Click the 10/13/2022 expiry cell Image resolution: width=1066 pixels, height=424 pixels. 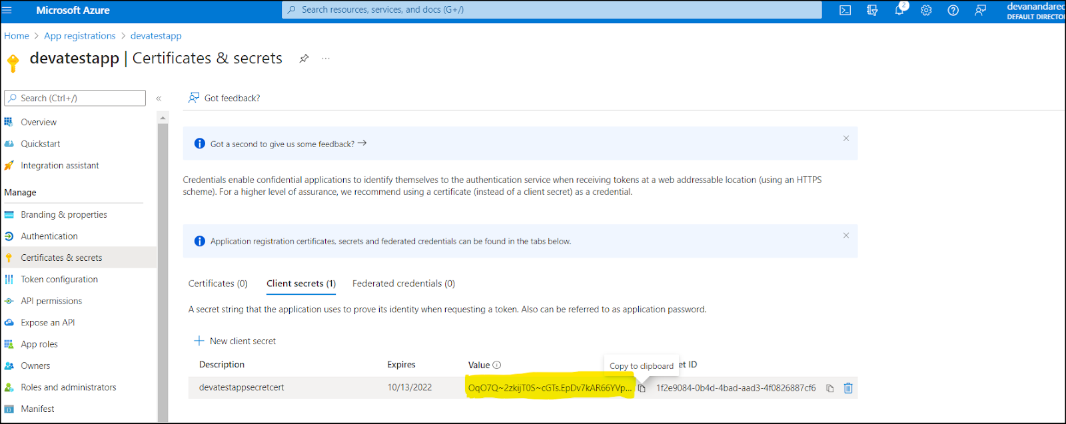tap(410, 388)
